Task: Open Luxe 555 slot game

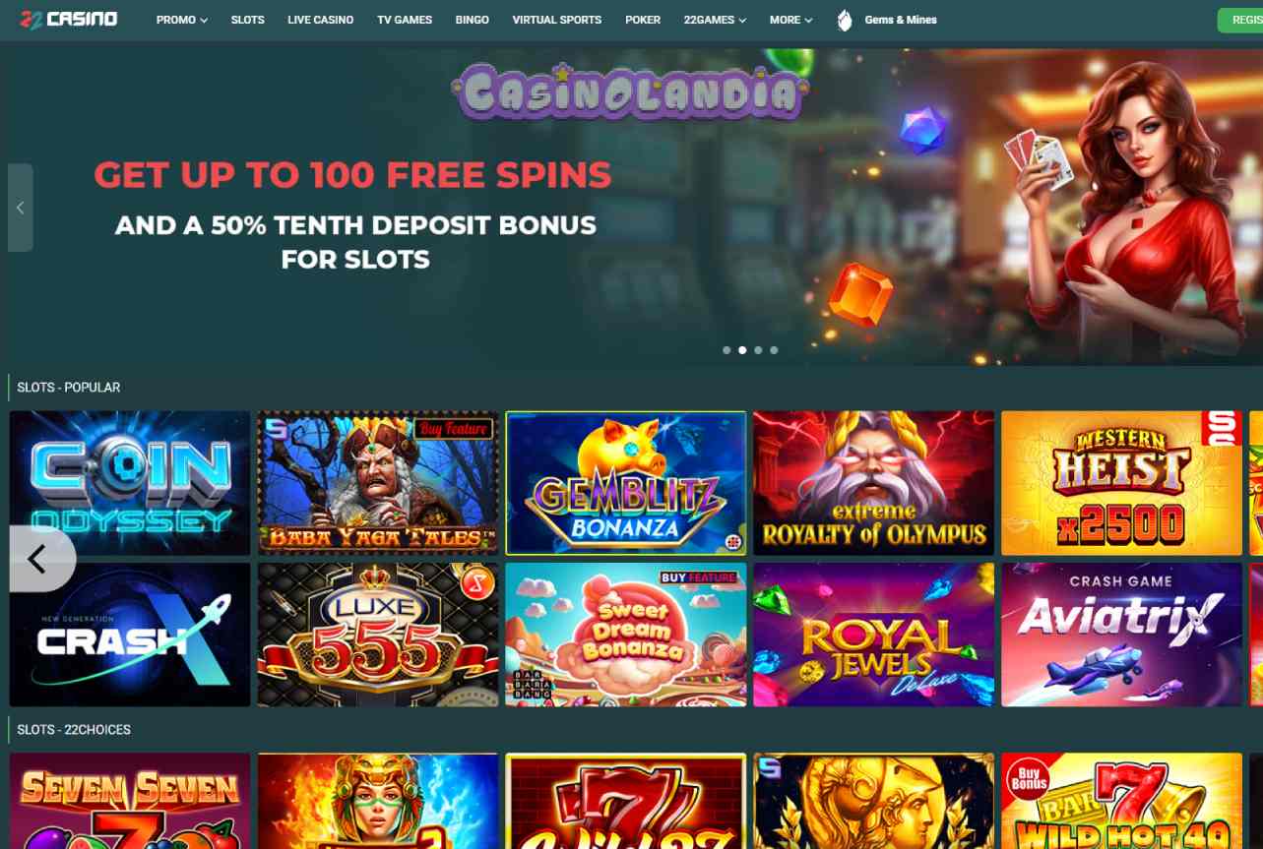Action: tap(378, 635)
